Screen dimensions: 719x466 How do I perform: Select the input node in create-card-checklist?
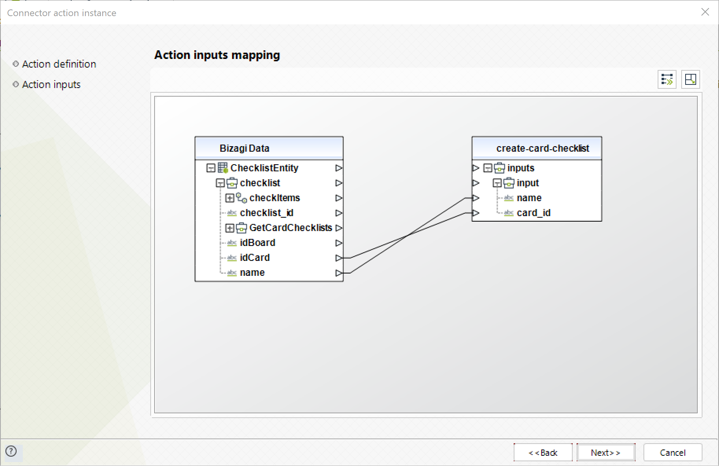coord(528,183)
